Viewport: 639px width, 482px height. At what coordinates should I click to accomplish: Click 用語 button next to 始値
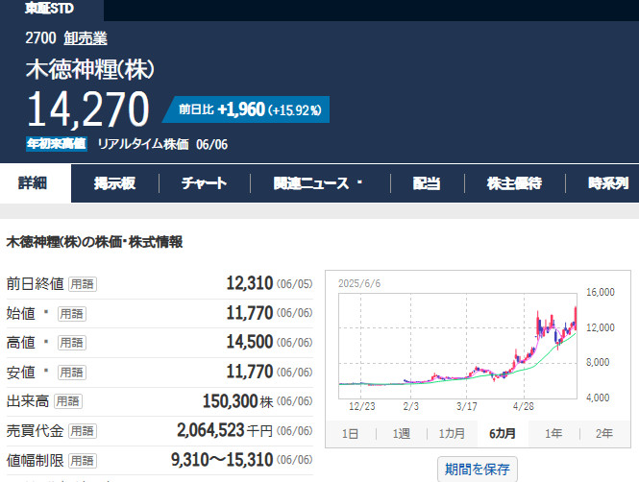(x=72, y=314)
